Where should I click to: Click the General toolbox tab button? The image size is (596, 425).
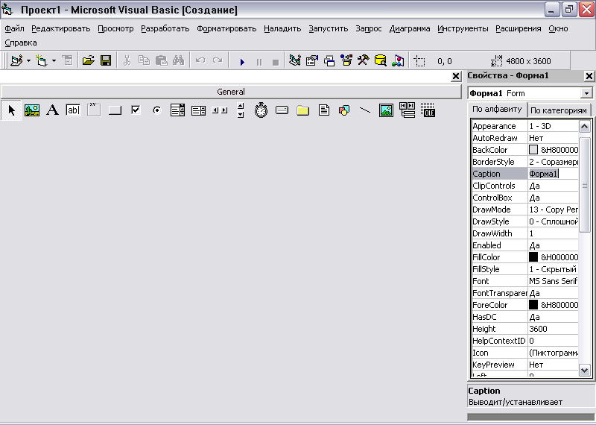[231, 92]
